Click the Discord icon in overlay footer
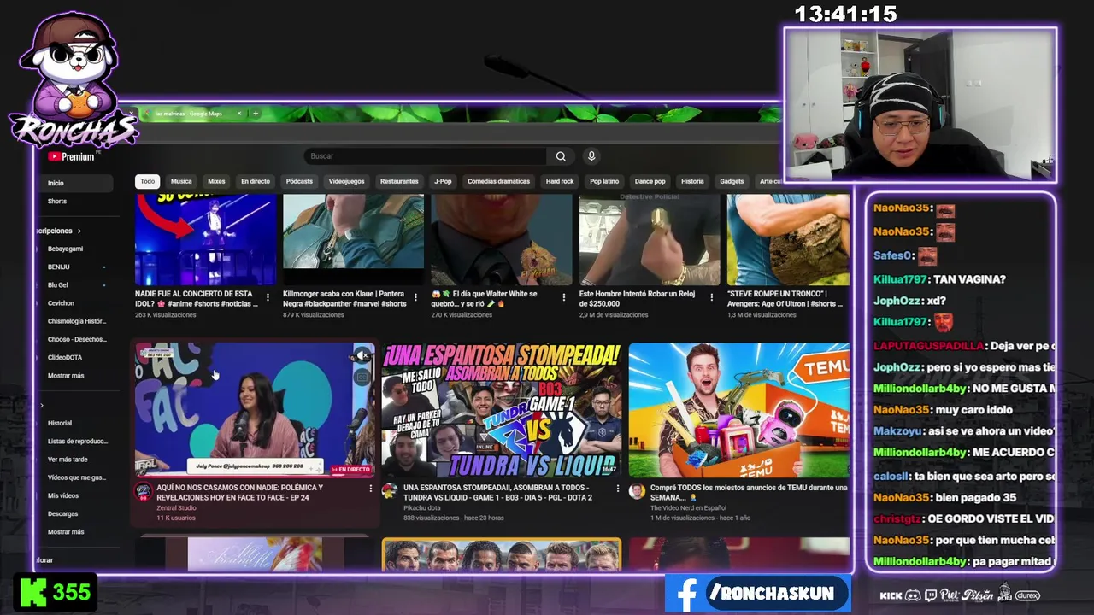Screen dimensions: 1094x615 click(913, 595)
